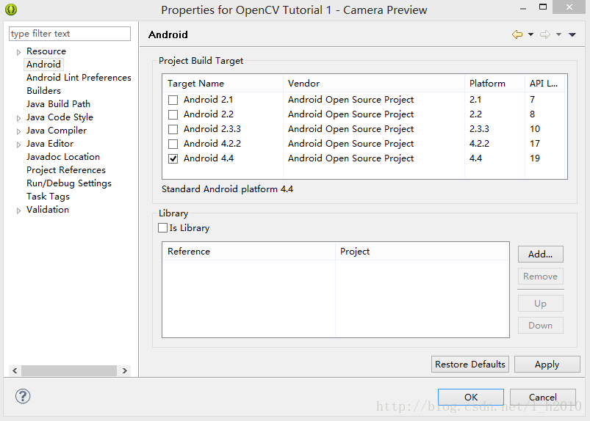Select the Android 2.3.3 row name
This screenshot has height=421, width=590.
212,129
